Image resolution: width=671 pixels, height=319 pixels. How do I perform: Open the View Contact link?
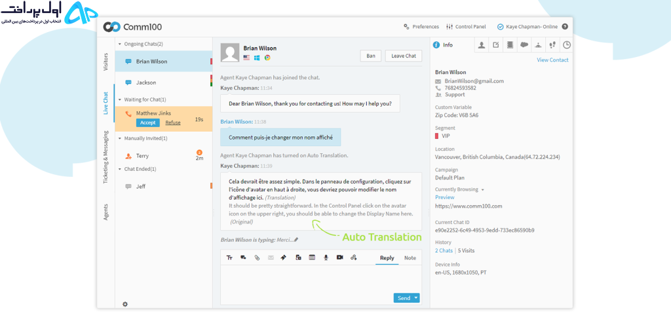(x=552, y=60)
